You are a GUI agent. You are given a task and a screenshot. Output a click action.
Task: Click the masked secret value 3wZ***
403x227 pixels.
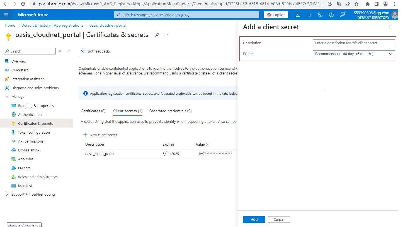[215, 154]
